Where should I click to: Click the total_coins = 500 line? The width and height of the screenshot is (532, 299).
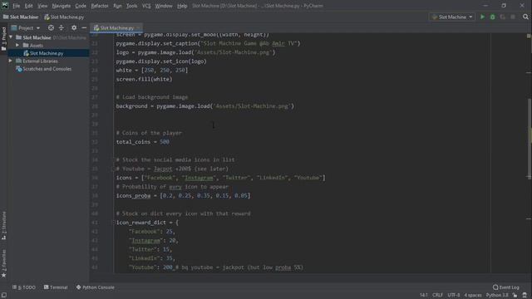143,142
